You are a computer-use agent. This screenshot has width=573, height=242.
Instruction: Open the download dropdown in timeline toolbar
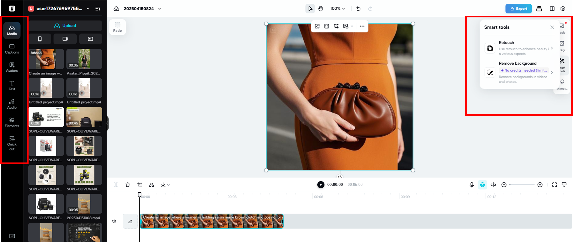[x=165, y=185]
